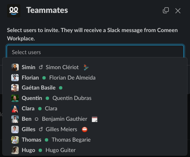Close the Teammates dialog
This screenshot has width=190, height=157.
[x=178, y=11]
